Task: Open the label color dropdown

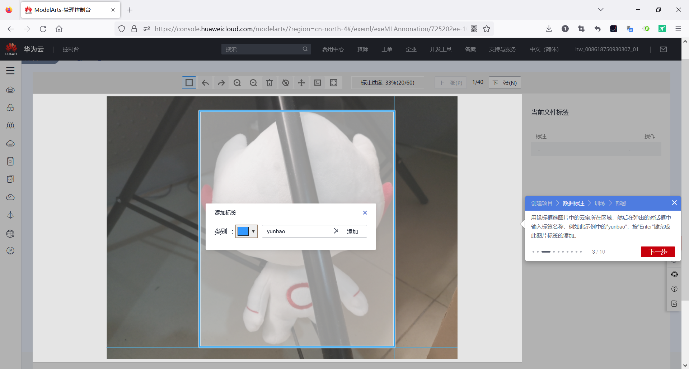Action: point(253,231)
